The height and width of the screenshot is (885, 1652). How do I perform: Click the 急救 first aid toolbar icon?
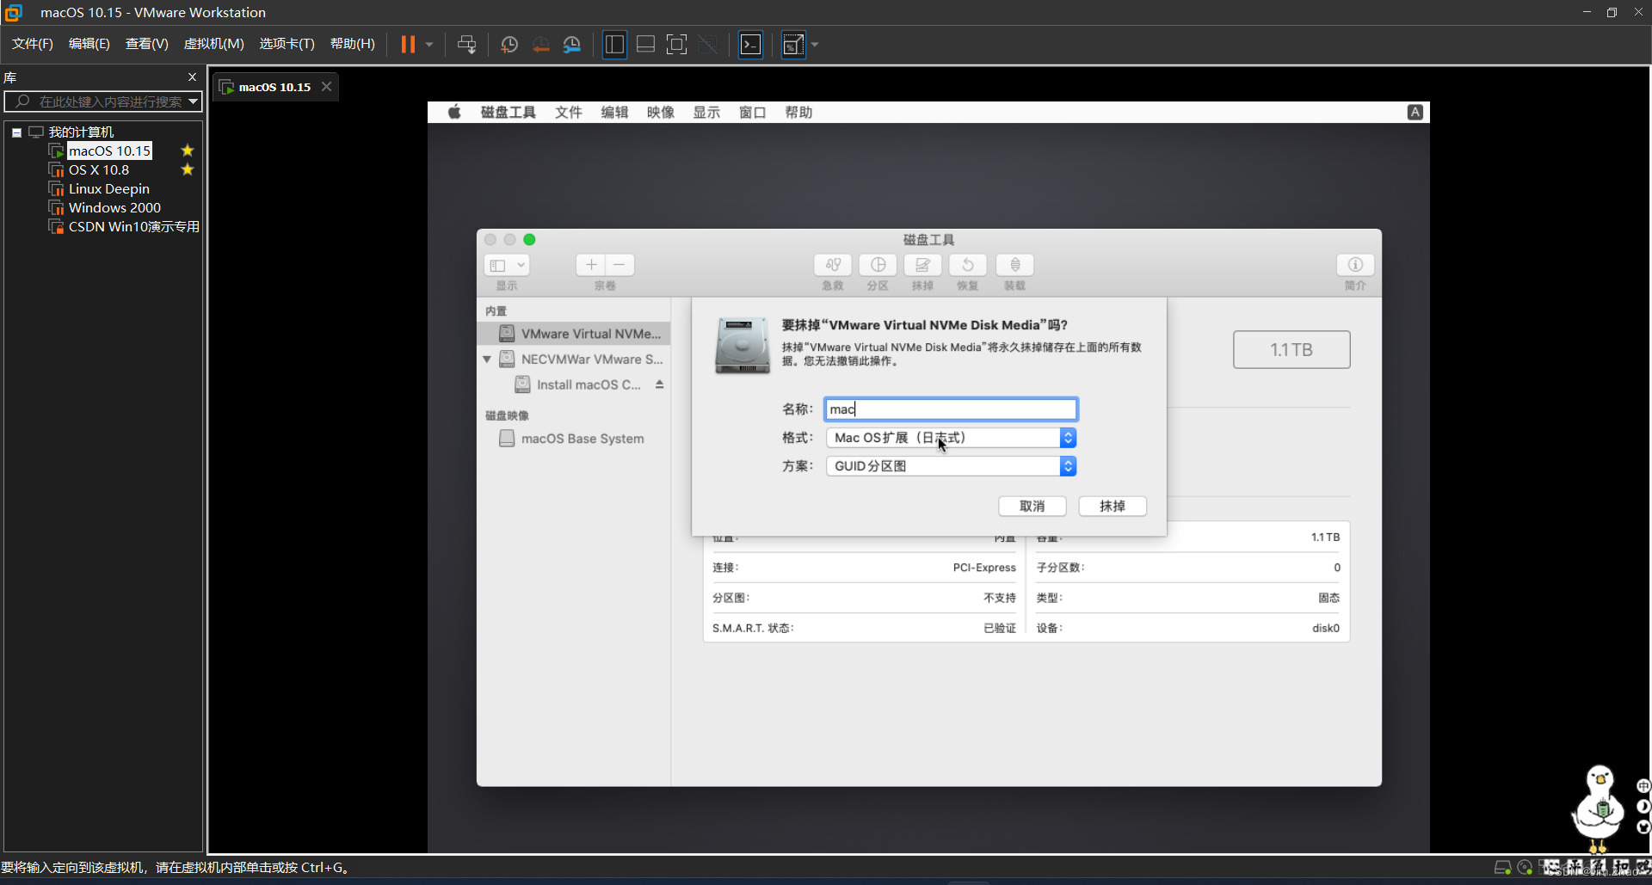click(x=833, y=265)
